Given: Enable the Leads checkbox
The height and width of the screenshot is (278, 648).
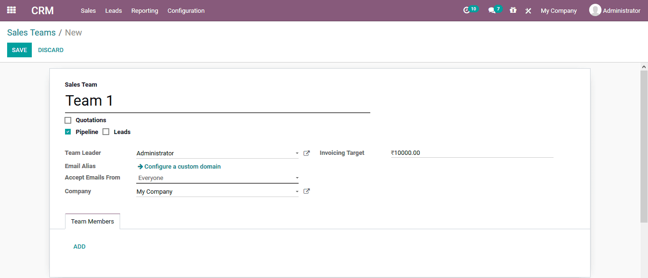Looking at the screenshot, I should 105,131.
